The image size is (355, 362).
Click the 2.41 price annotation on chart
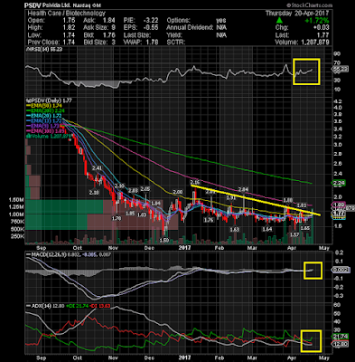tap(97, 168)
